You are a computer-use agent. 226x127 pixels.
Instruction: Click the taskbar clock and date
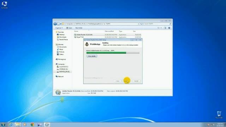pos(220,125)
